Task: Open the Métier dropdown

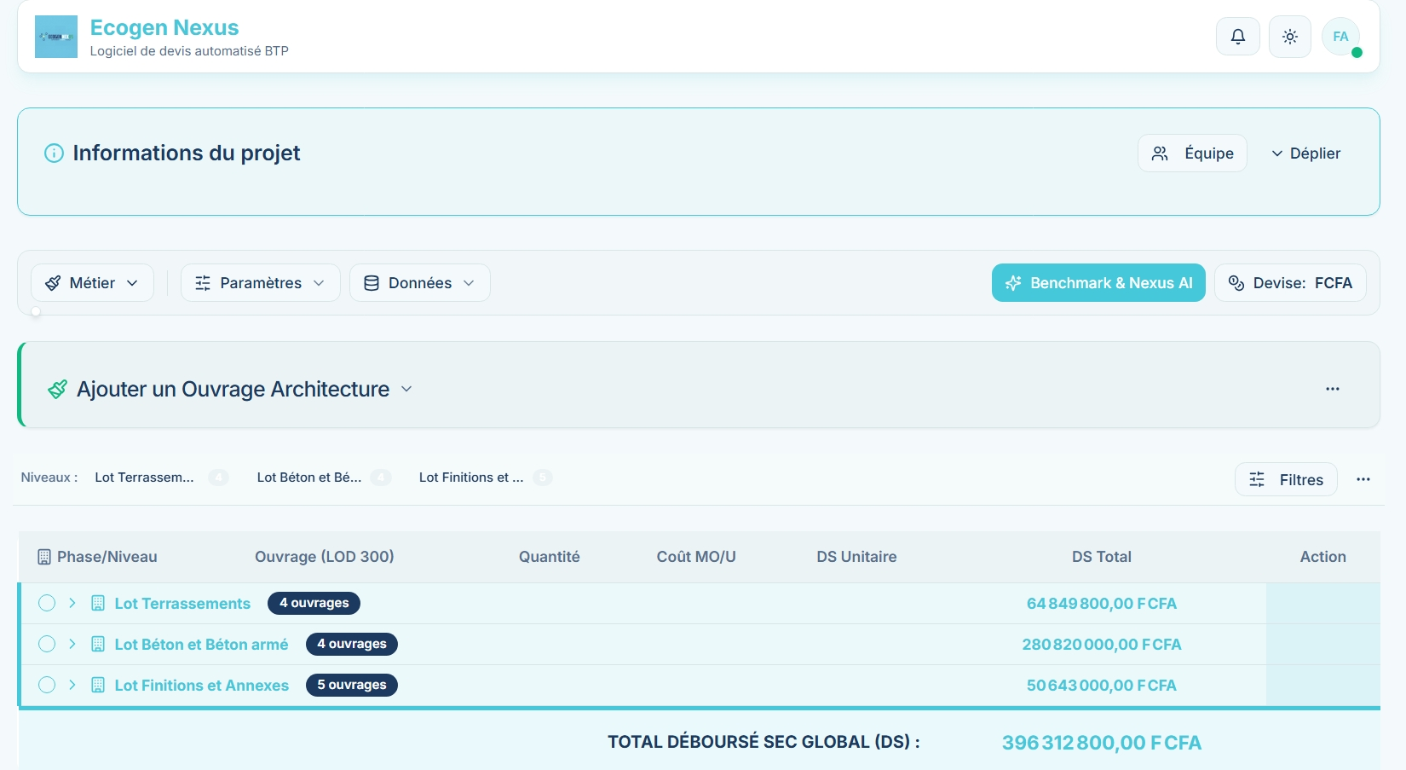Action: pos(92,283)
